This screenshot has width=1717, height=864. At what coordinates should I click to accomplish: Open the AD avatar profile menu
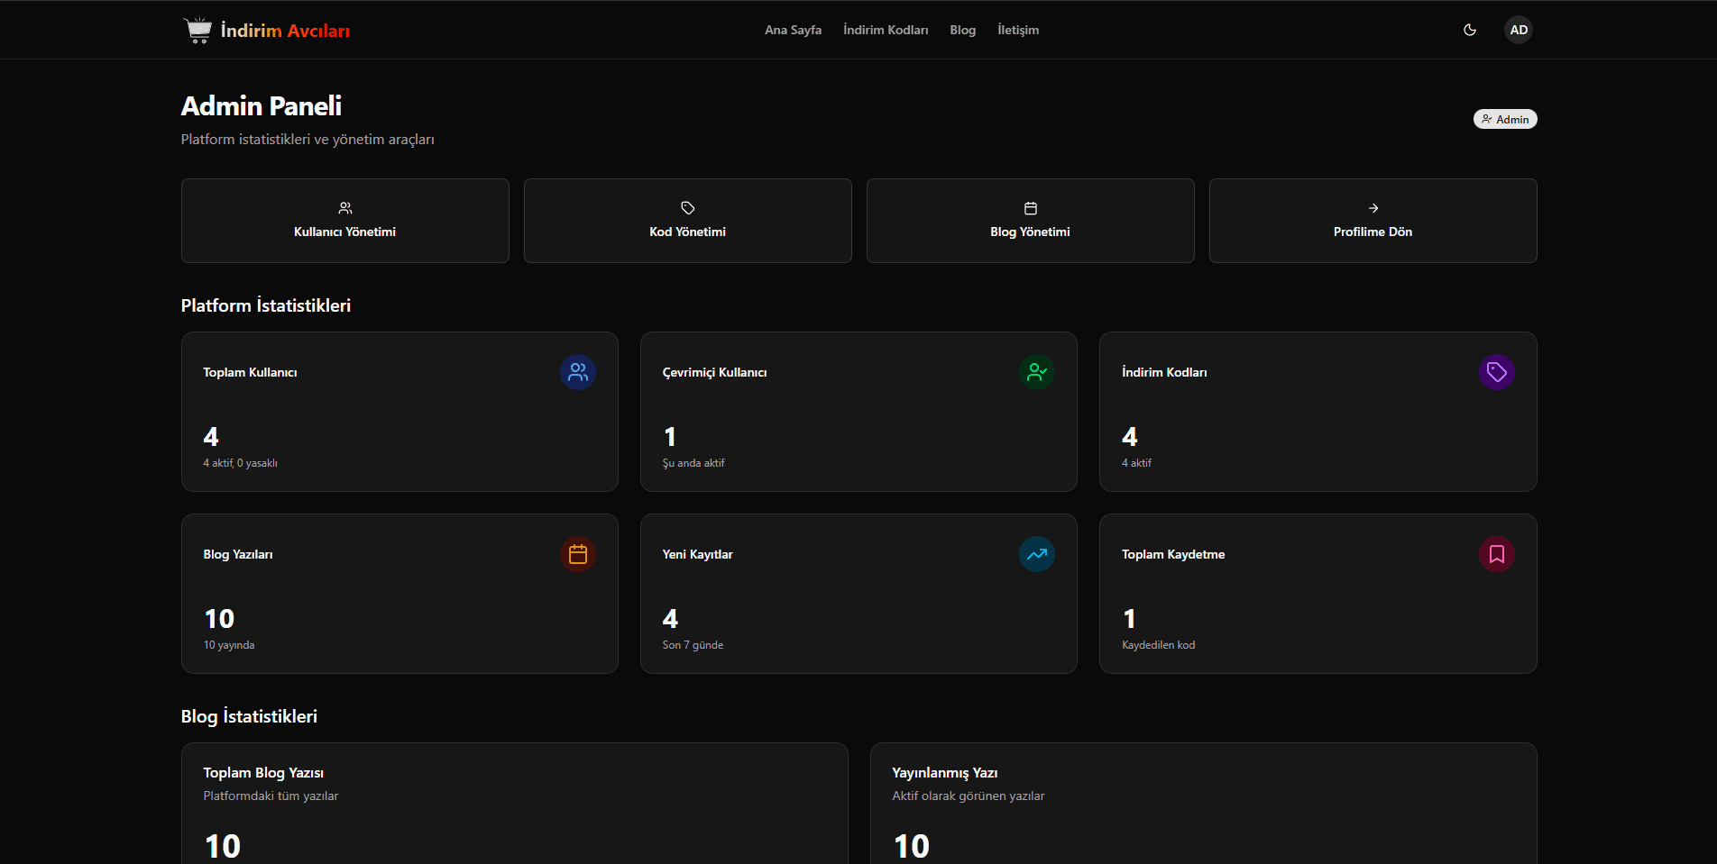pos(1519,30)
